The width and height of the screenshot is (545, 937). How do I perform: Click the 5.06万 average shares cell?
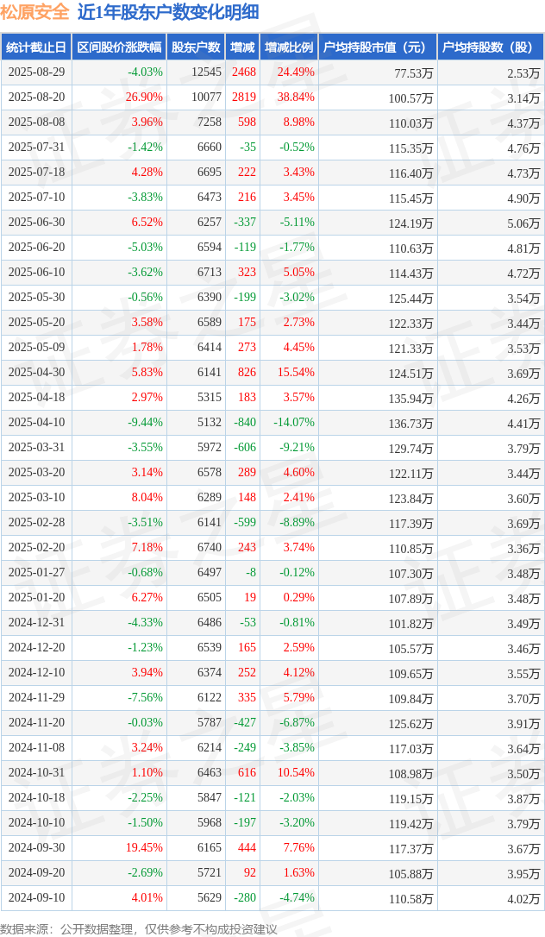pos(523,223)
